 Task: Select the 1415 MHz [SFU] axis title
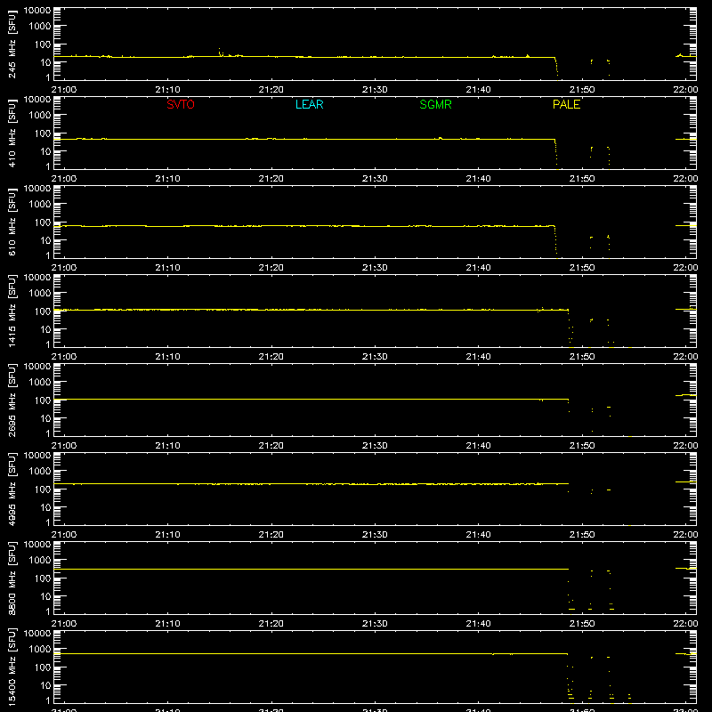point(12,311)
